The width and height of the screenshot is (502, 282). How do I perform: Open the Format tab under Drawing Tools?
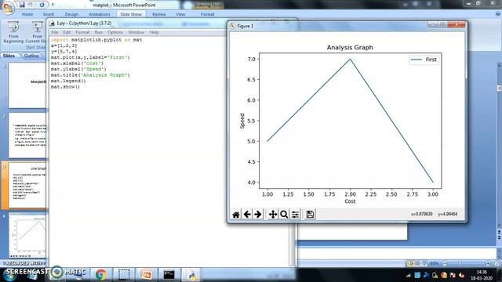point(207,14)
